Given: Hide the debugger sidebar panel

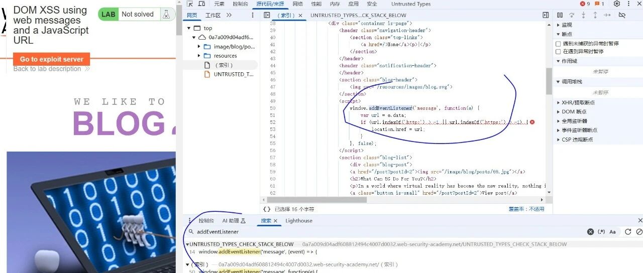Looking at the screenshot, I should click(x=546, y=16).
